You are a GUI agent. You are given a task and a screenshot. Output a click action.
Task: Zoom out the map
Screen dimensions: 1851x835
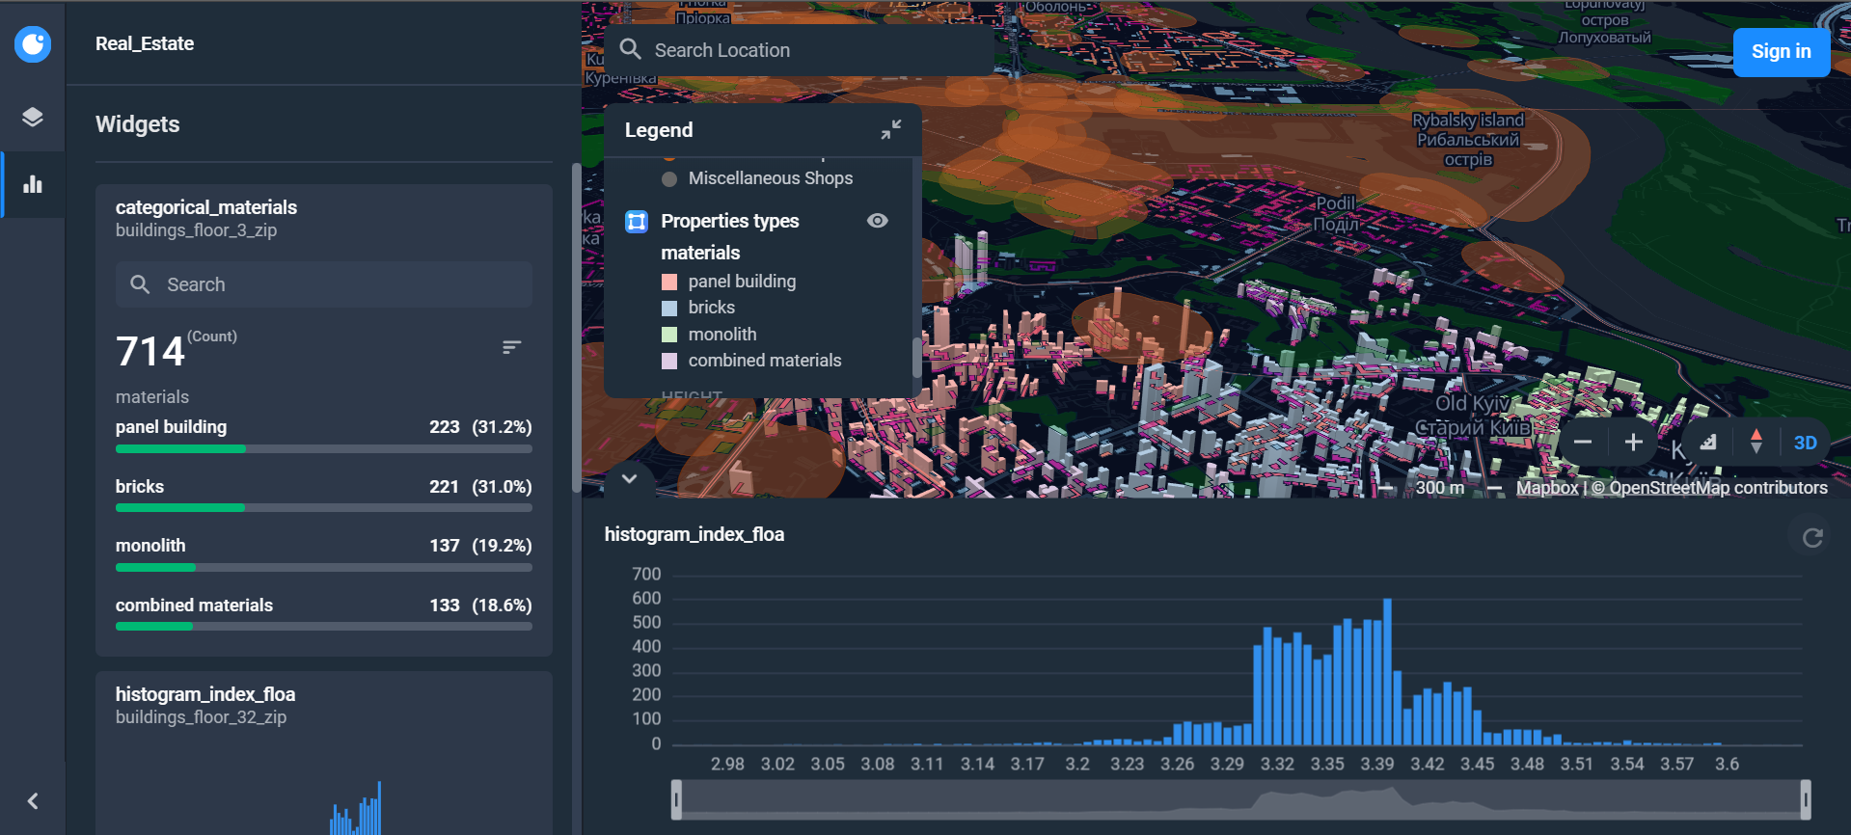pos(1583,443)
